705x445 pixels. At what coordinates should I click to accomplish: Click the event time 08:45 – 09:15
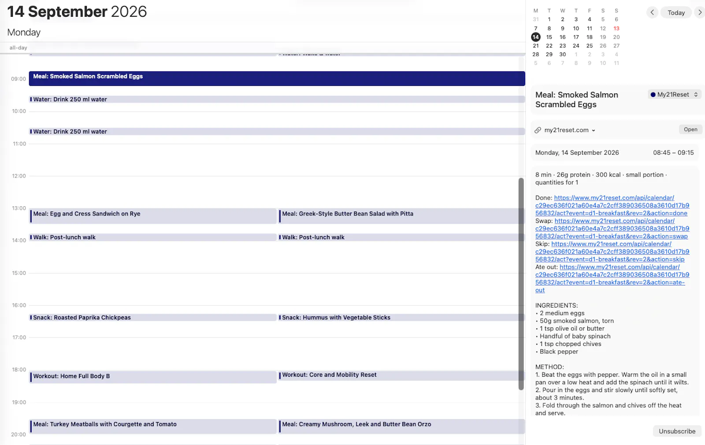(673, 152)
